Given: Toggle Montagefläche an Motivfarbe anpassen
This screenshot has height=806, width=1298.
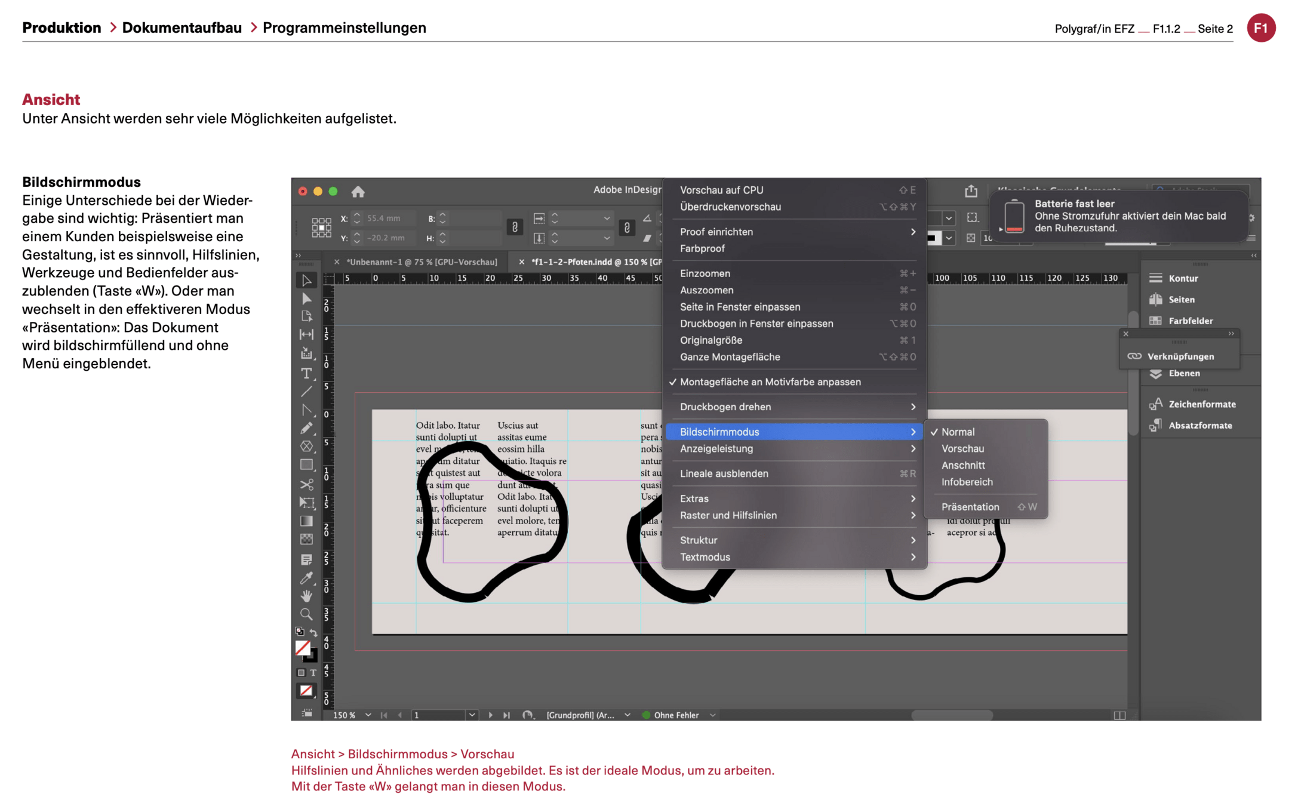Looking at the screenshot, I should [770, 382].
